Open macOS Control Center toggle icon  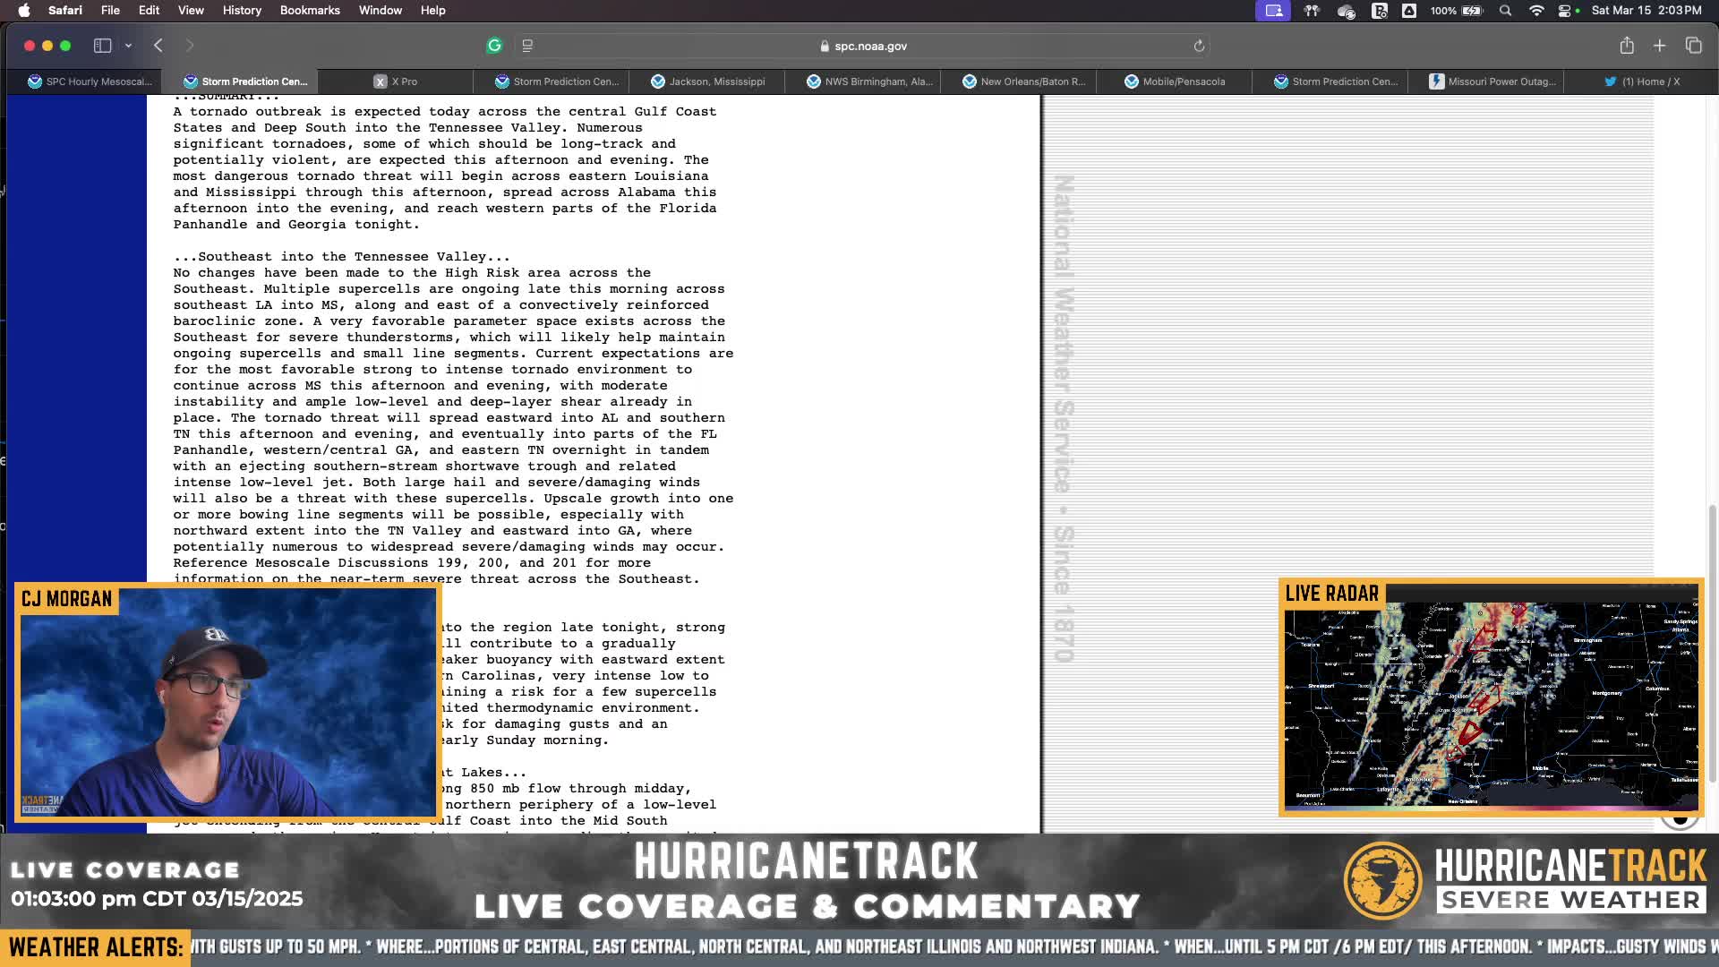coord(1565,11)
